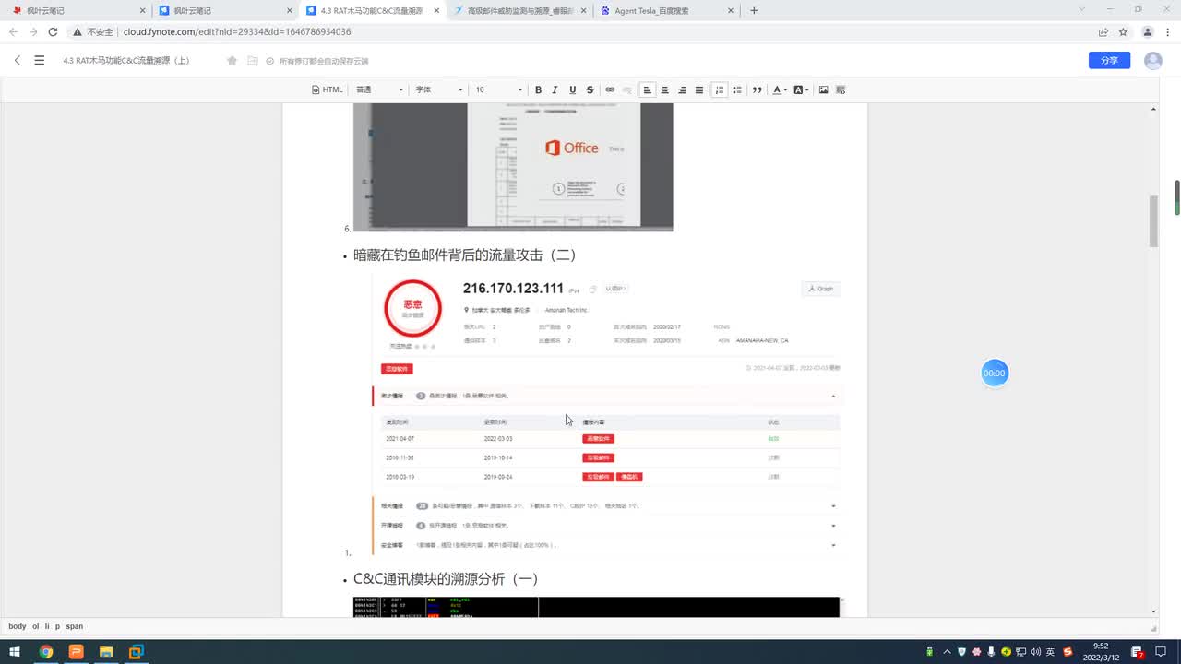Justify text alignment
The image size is (1181, 664).
click(699, 89)
